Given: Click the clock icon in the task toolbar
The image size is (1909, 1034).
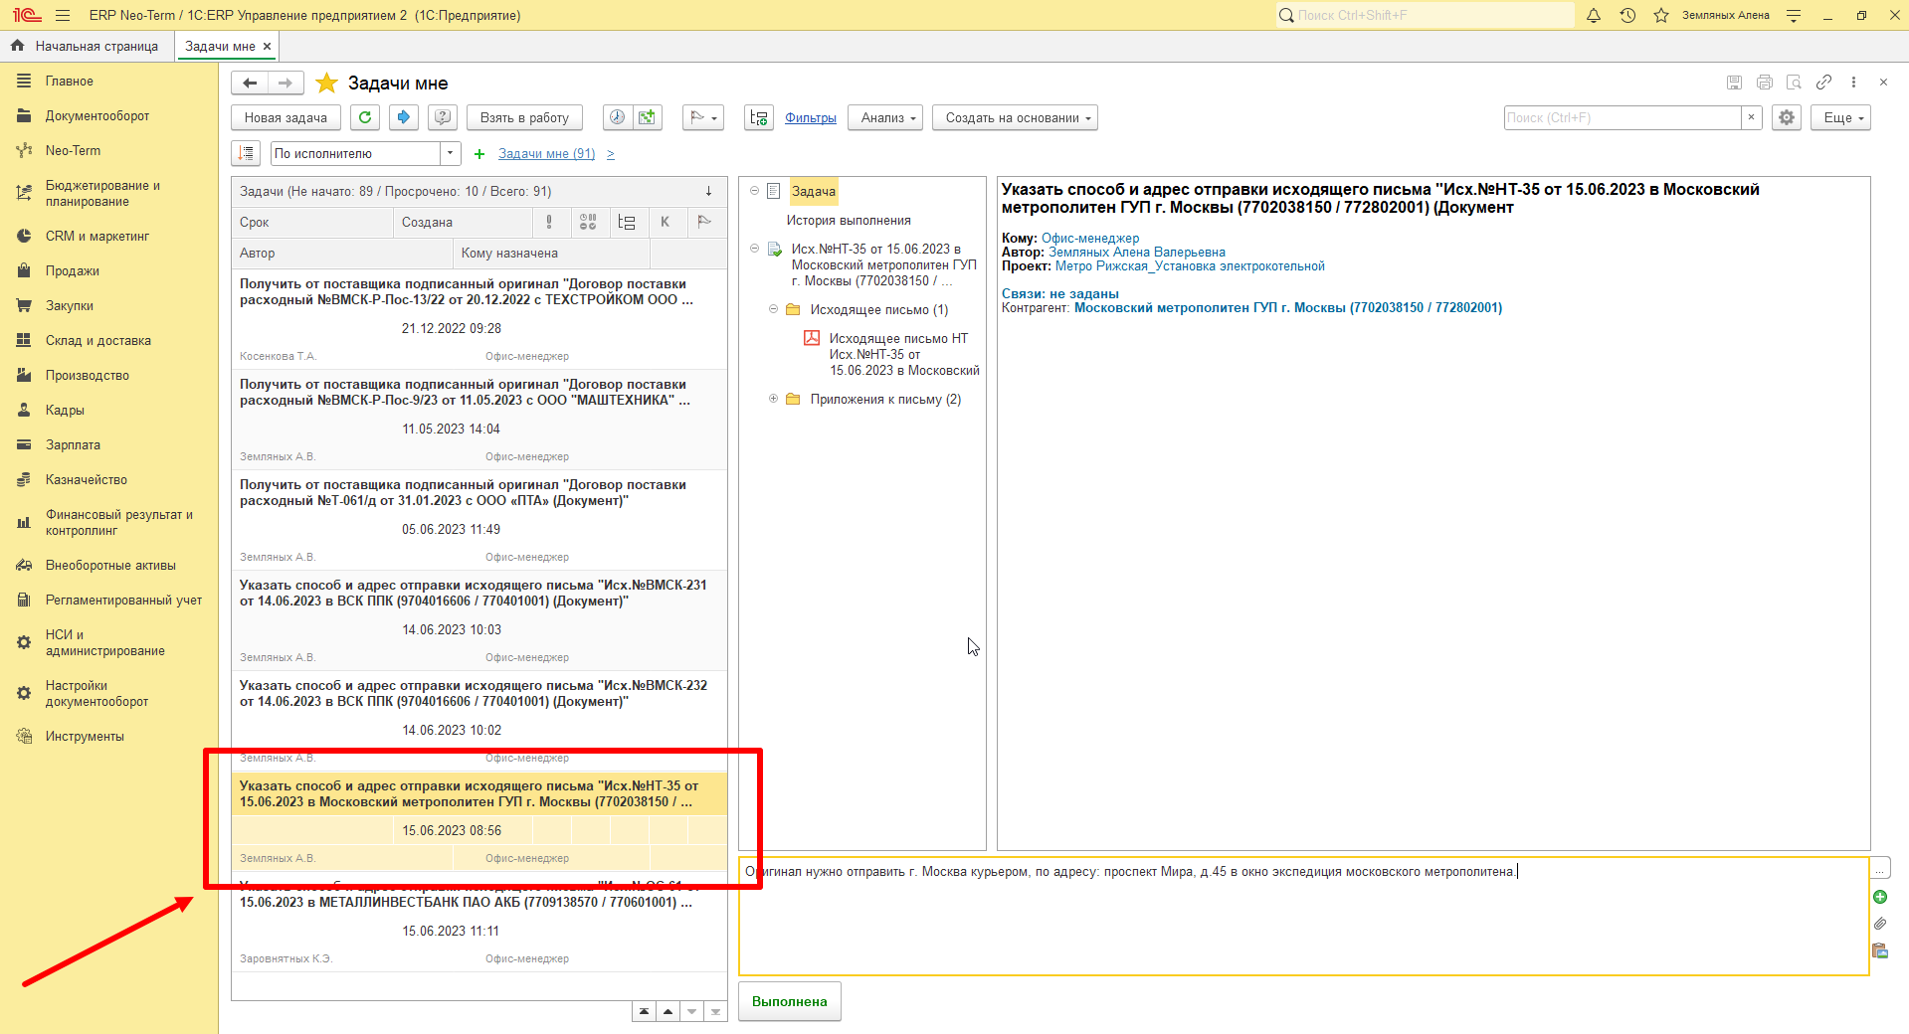Looking at the screenshot, I should point(617,117).
